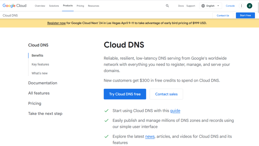The image size is (259, 146).
Task: Open the guide link
Action: click(175, 111)
